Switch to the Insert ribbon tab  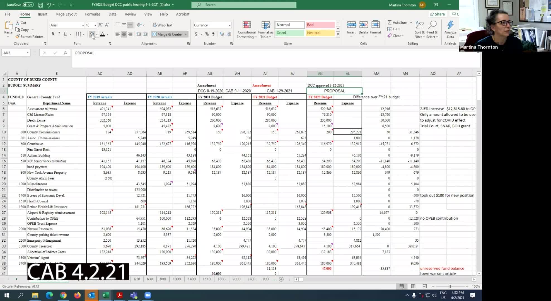click(x=43, y=14)
